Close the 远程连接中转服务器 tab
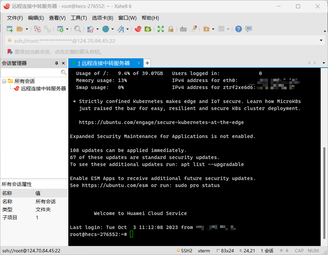 pyautogui.click(x=139, y=63)
